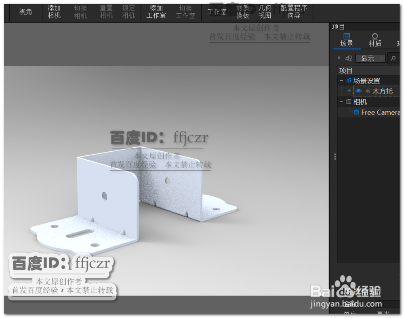Click 切换工作室 in the toolbar
This screenshot has height=318, width=404.
pyautogui.click(x=185, y=12)
